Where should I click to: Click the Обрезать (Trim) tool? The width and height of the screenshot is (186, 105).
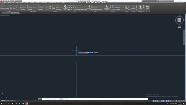(40, 6)
